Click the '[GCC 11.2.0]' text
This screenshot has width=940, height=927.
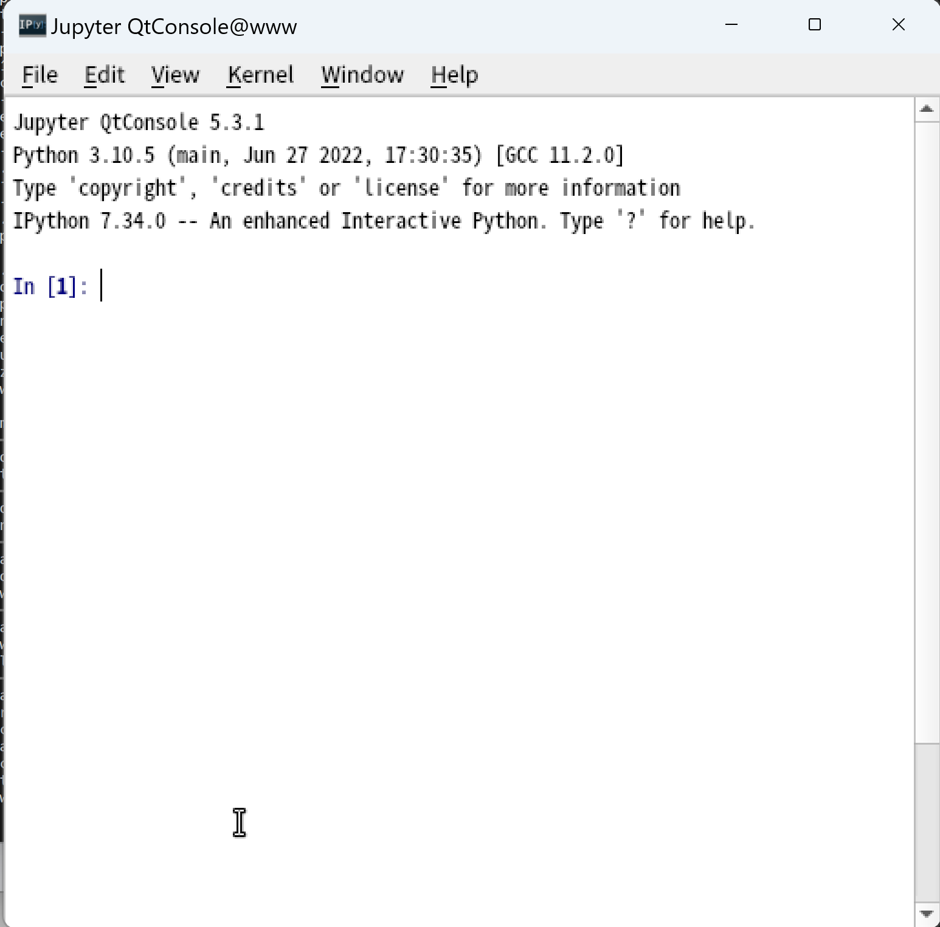[561, 155]
